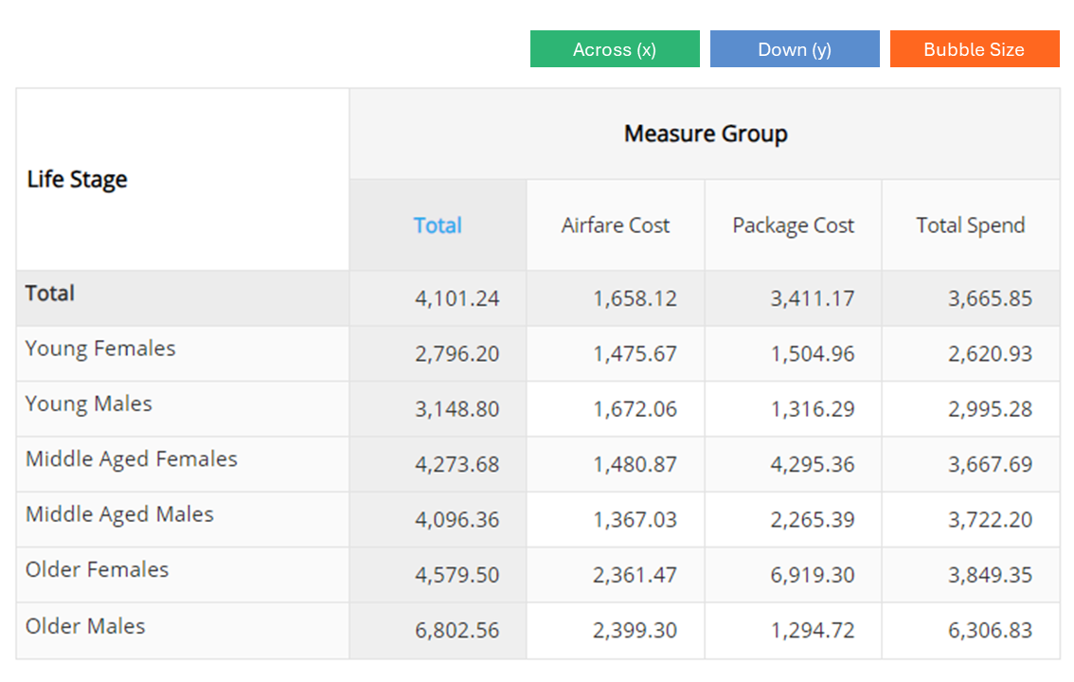The height and width of the screenshot is (682, 1074).
Task: Click the 6,919.30 Package Cost cell
Action: tap(793, 575)
